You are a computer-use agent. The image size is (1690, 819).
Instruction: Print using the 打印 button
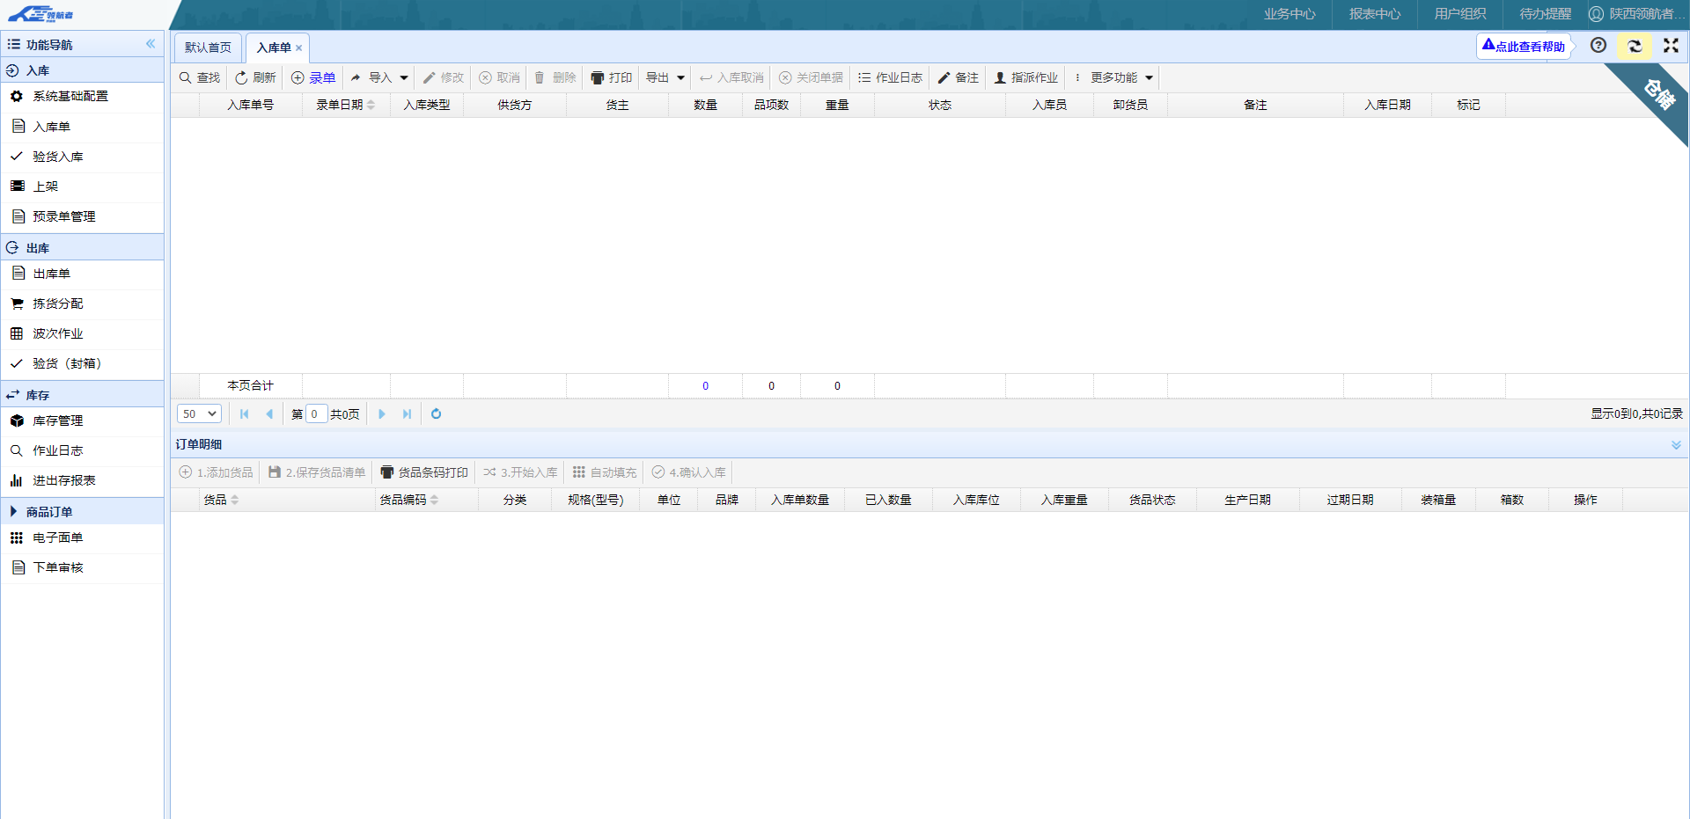tap(612, 77)
